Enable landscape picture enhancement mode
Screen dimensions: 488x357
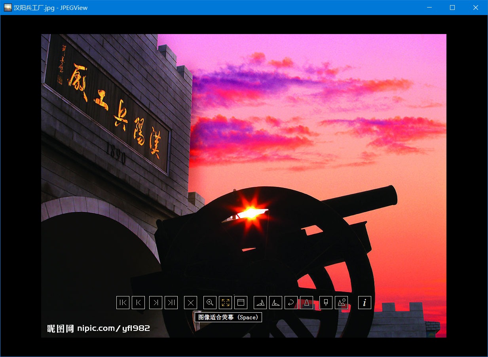[341, 303]
